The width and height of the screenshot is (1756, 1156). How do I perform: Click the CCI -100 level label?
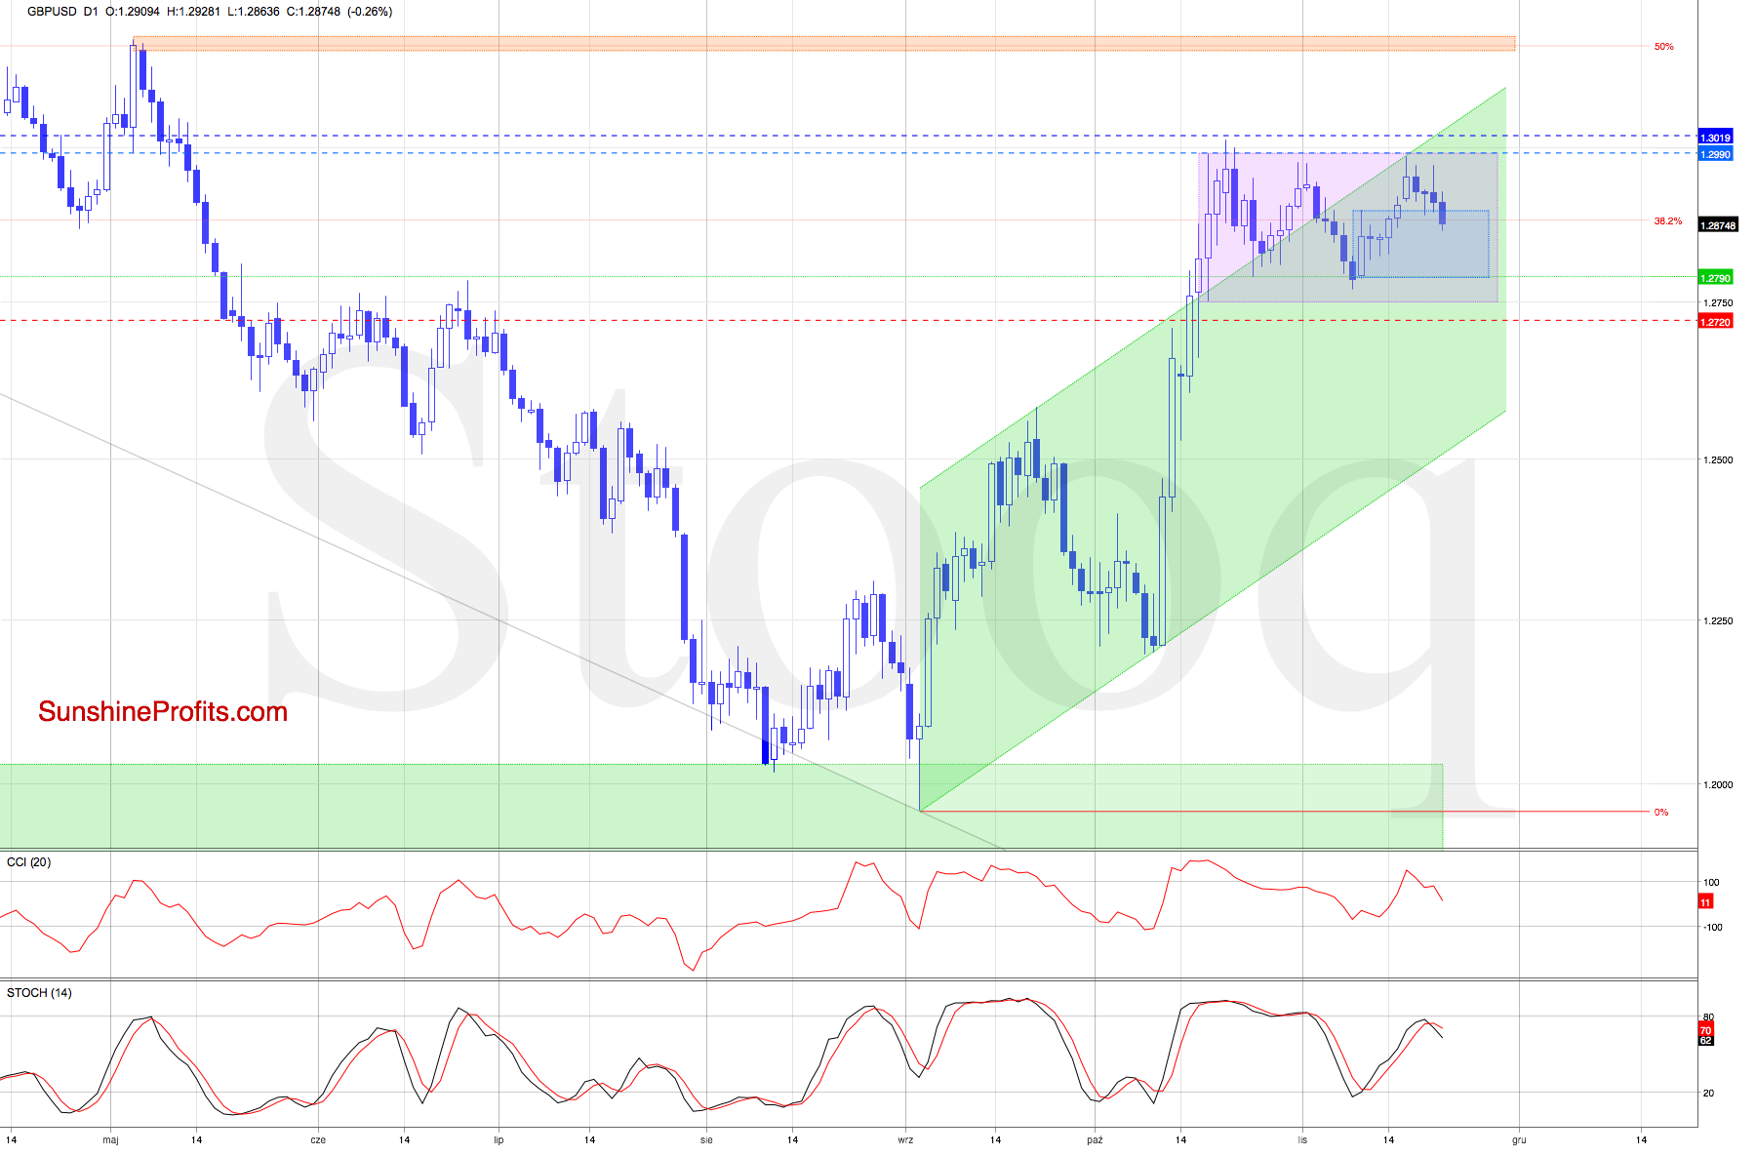pyautogui.click(x=1712, y=928)
